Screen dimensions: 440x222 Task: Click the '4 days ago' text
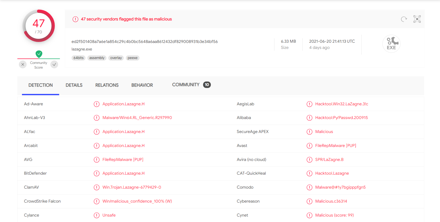(319, 48)
